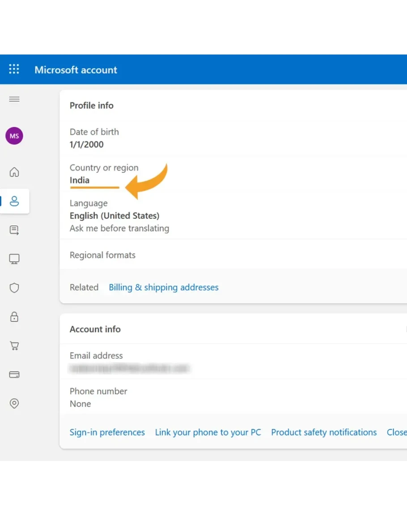Click Link your phone to your PC
Image resolution: width=407 pixels, height=516 pixels.
[x=208, y=432]
